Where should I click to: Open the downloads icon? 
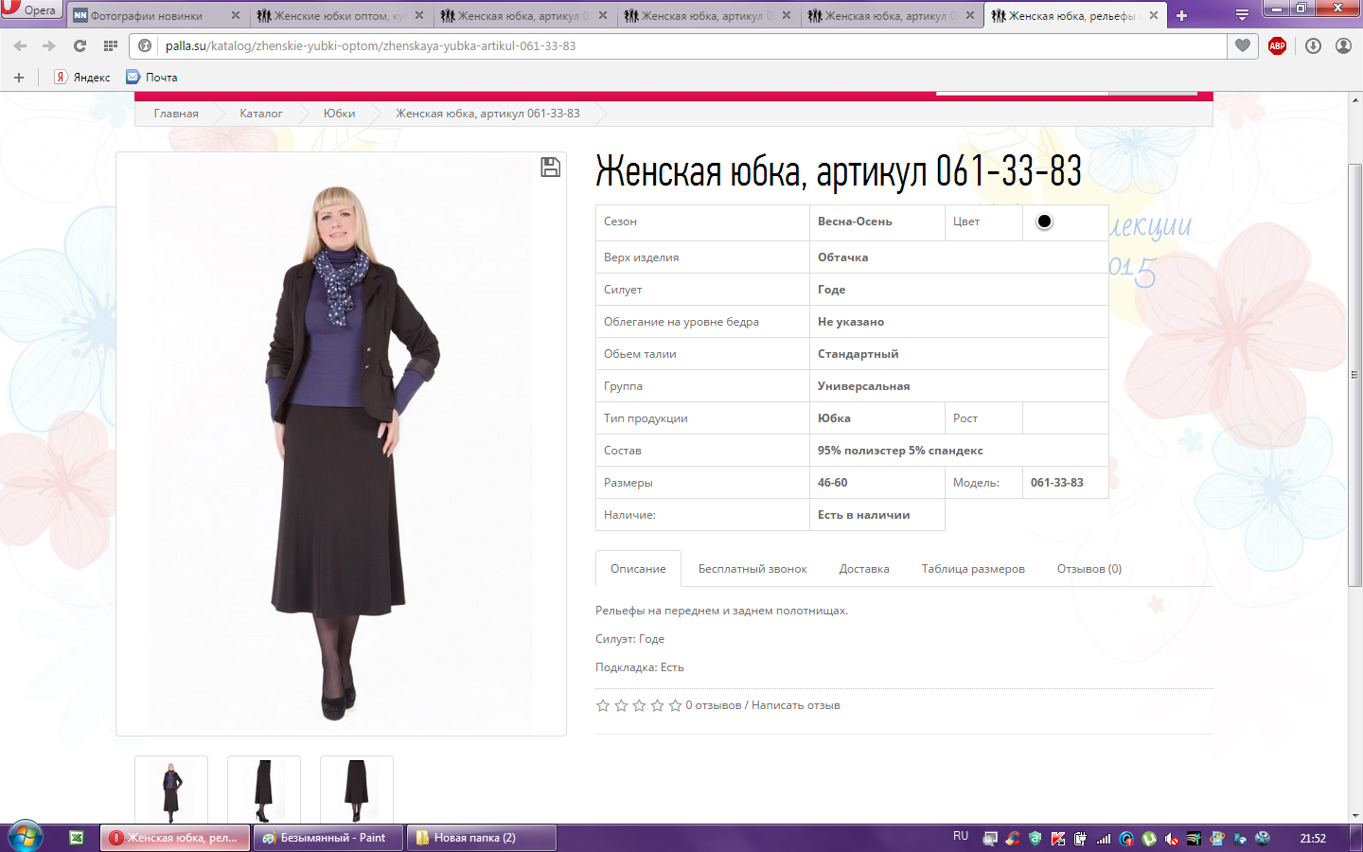[1313, 45]
